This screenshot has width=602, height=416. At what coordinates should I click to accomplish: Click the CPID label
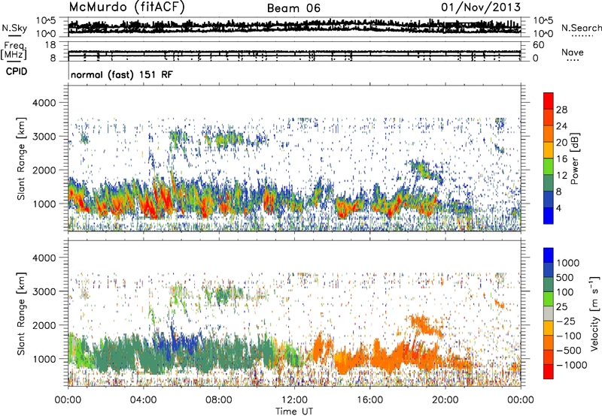coord(17,71)
